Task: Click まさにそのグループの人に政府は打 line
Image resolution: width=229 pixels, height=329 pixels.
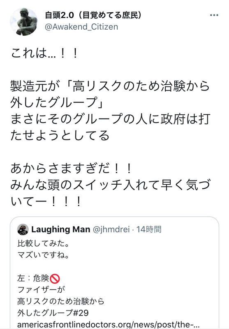Action: click(110, 119)
